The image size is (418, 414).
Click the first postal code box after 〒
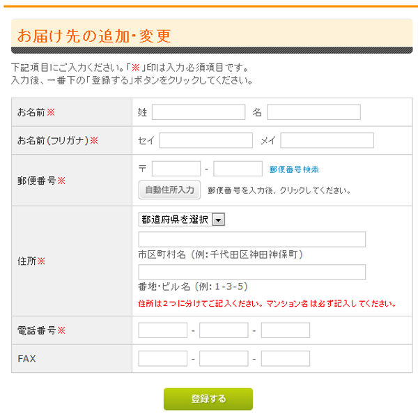click(176, 169)
